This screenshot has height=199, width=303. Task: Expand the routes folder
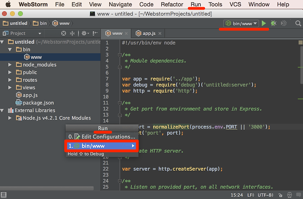tap(10, 80)
